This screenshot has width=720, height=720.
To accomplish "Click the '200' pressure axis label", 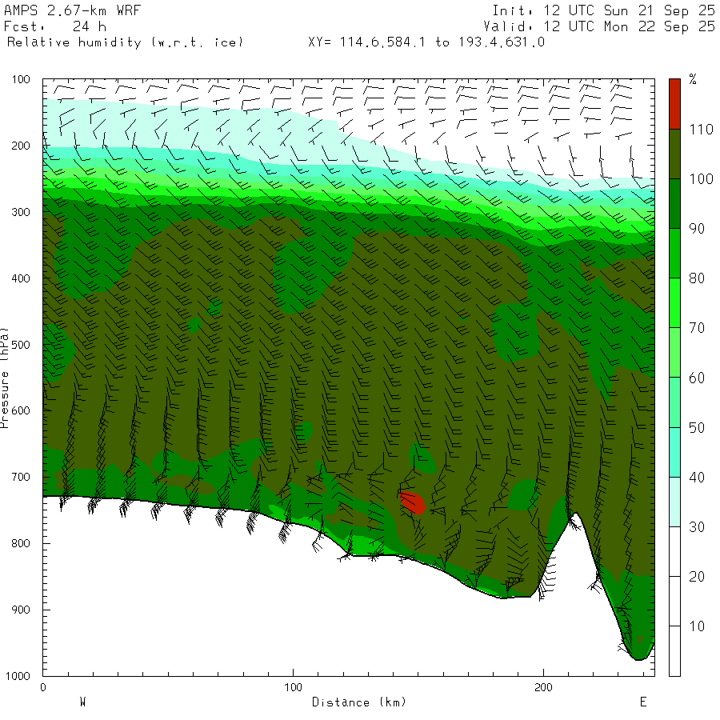I will coord(21,146).
